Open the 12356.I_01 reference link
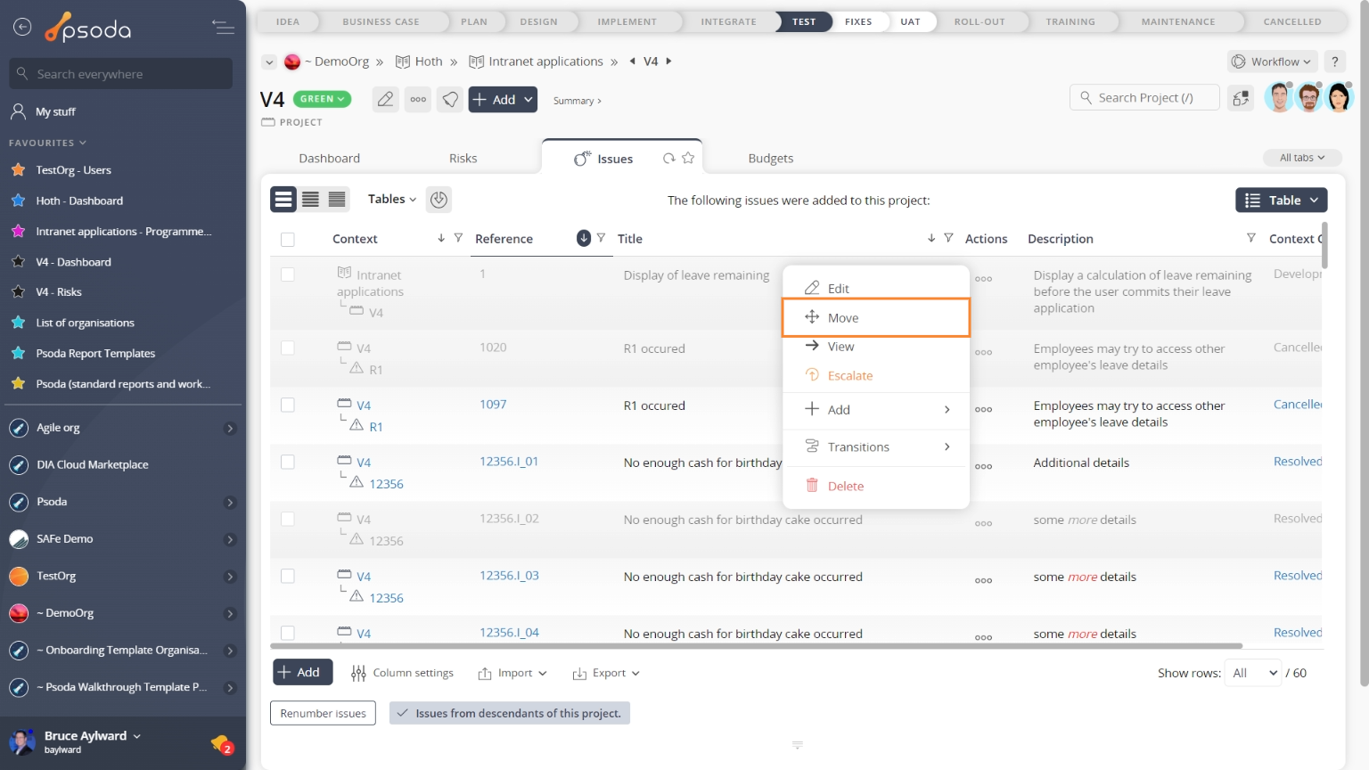The height and width of the screenshot is (770, 1369). click(x=509, y=462)
